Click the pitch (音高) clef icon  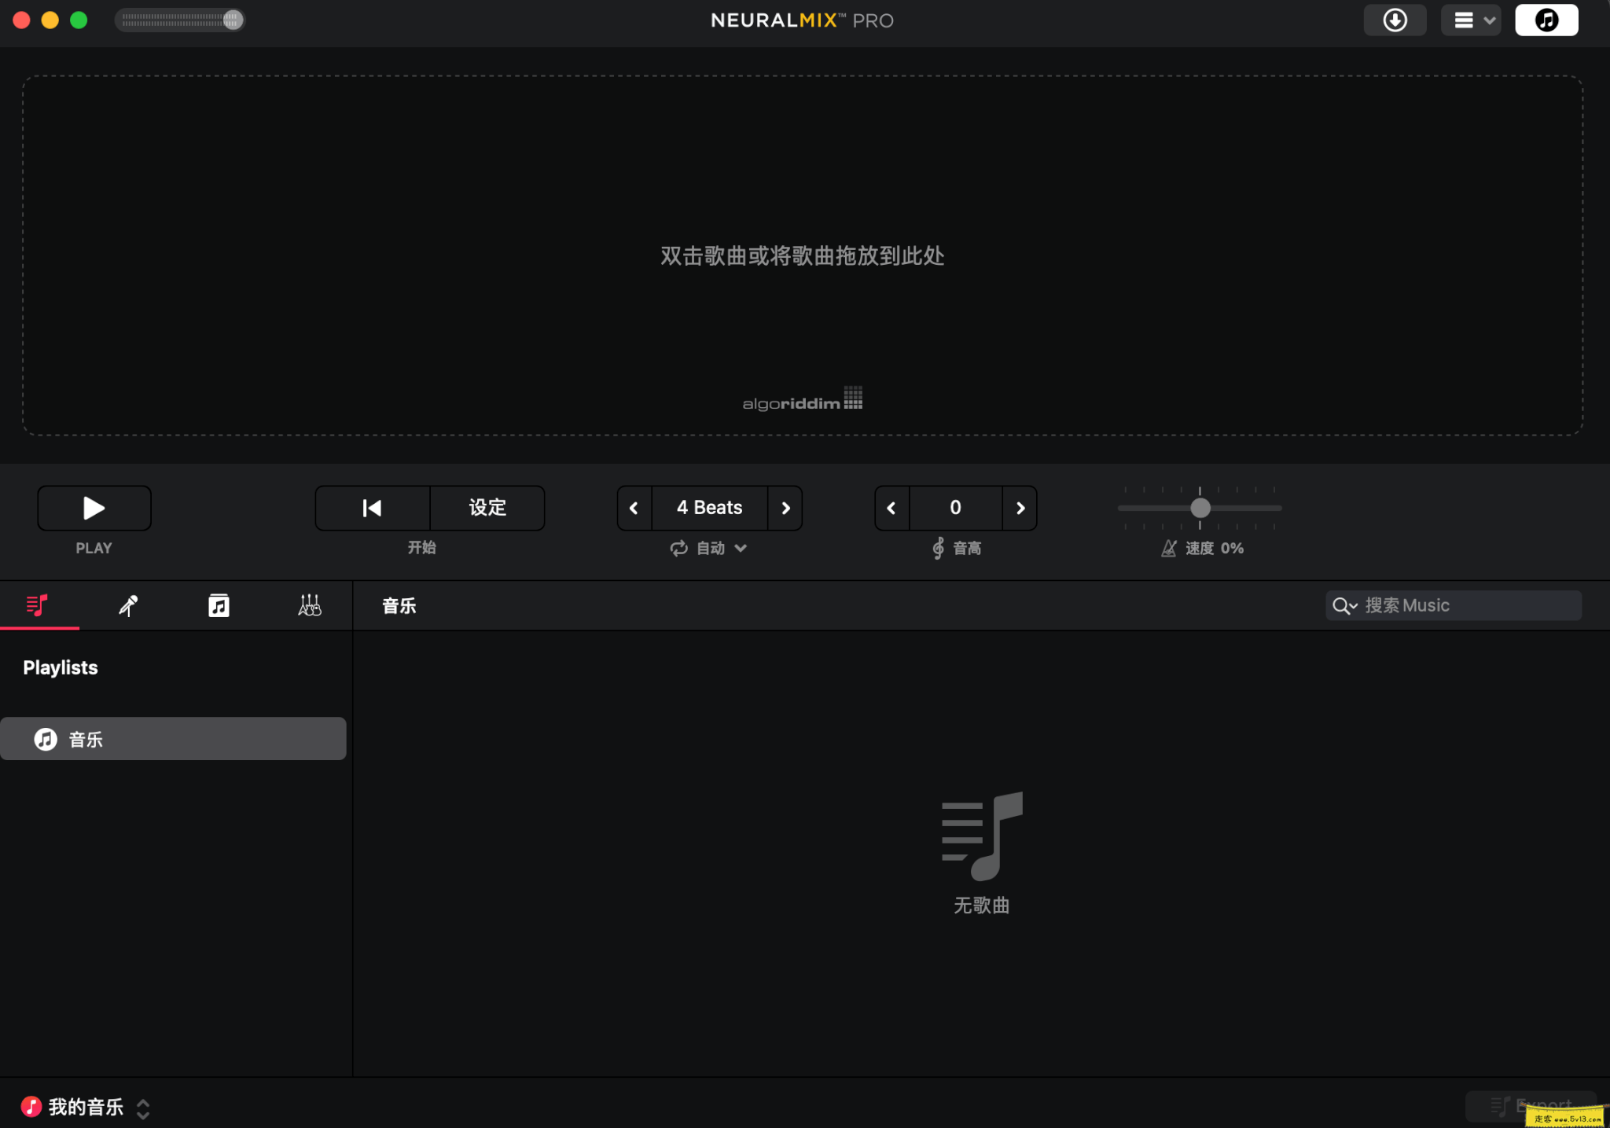[x=937, y=548]
